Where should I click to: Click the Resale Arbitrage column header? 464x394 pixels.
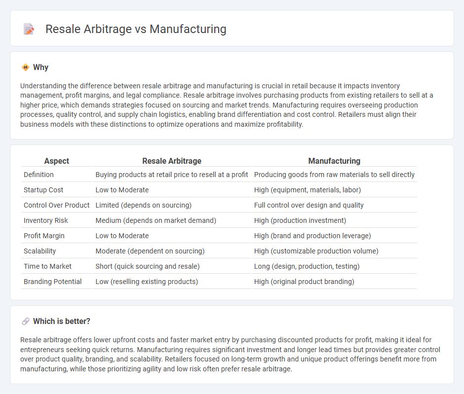point(172,161)
